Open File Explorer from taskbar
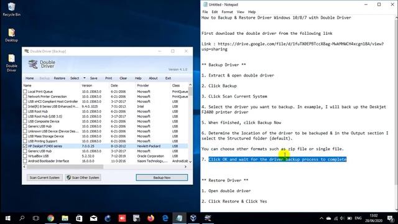 (65, 218)
